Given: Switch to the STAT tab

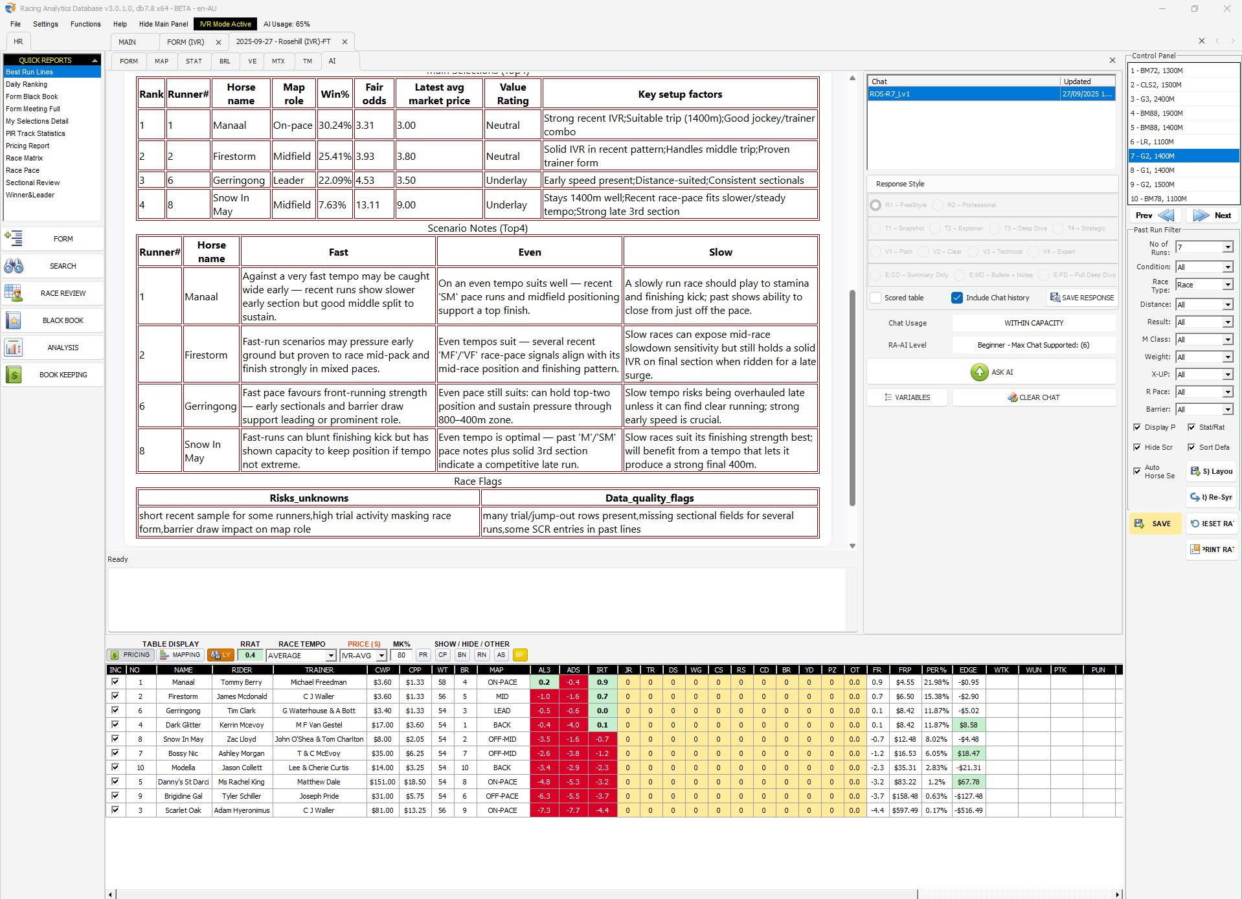Looking at the screenshot, I should coord(194,61).
